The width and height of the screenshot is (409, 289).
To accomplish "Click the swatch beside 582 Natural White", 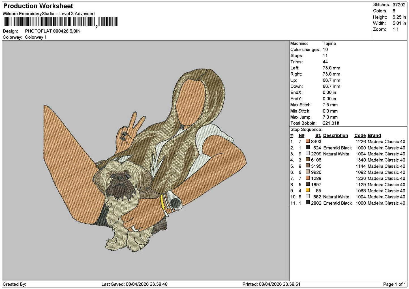I will (308, 196).
